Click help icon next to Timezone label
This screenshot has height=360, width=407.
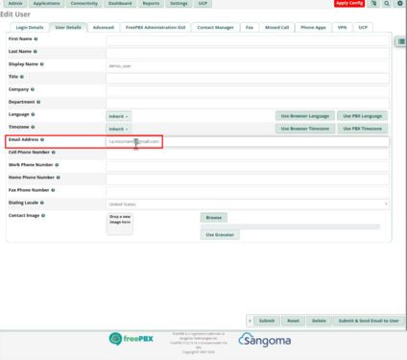pos(33,127)
